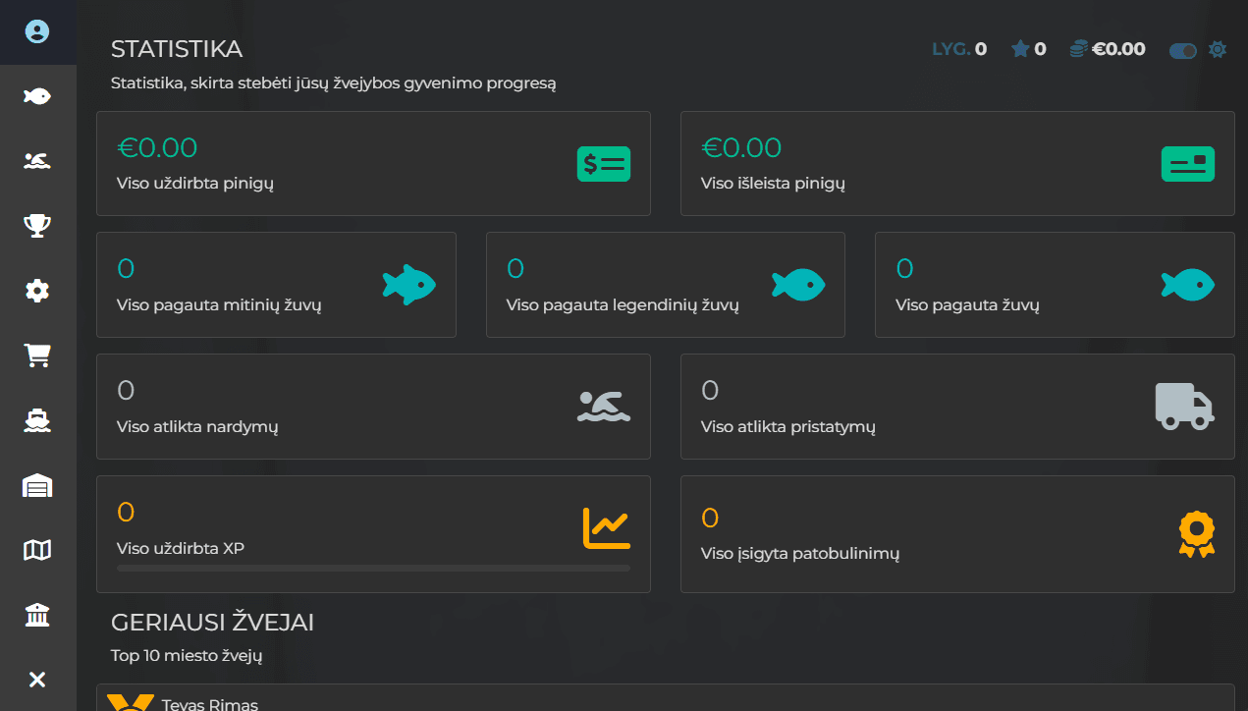This screenshot has width=1248, height=711.
Task: Select Tevas Rimas in top fishermen list
Action: tap(209, 703)
